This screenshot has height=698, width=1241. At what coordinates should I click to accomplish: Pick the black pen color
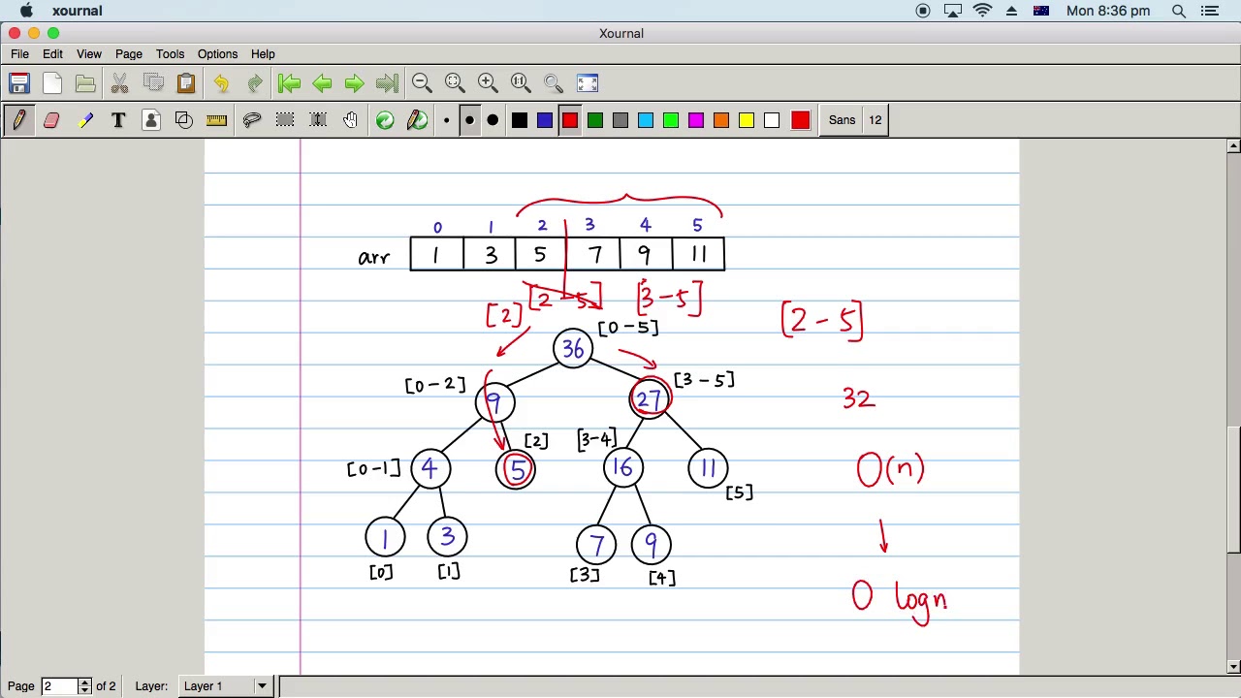coord(520,120)
